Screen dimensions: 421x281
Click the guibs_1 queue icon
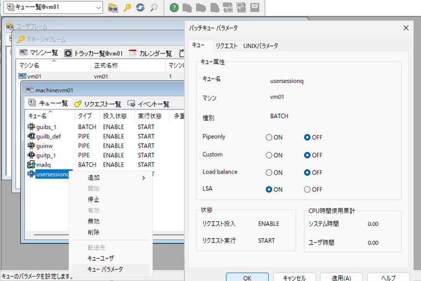pyautogui.click(x=31, y=127)
